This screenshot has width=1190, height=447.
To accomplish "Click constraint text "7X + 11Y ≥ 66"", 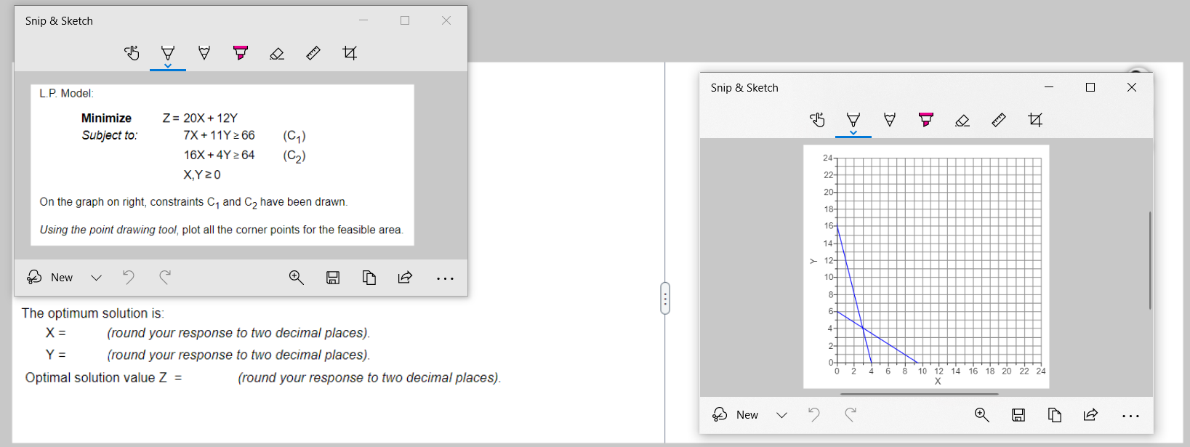I will 219,135.
